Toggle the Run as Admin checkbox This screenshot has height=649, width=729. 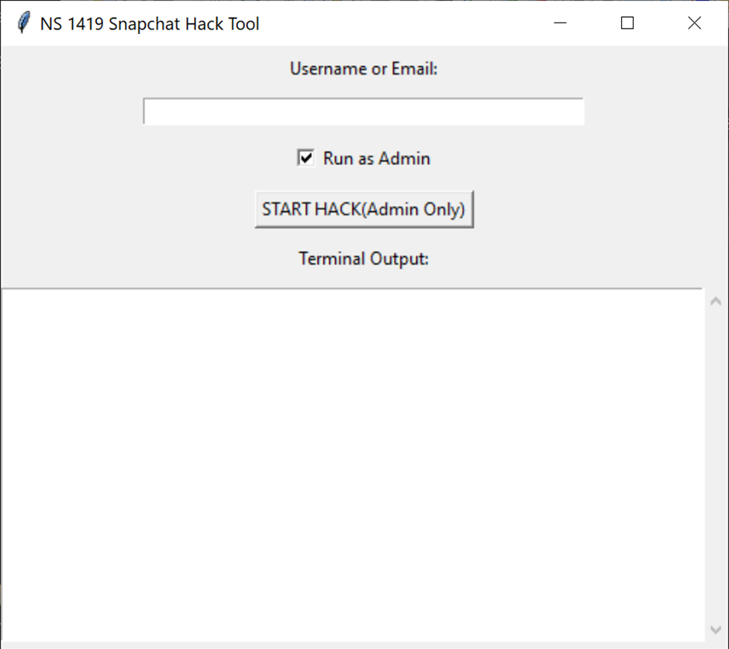[306, 158]
